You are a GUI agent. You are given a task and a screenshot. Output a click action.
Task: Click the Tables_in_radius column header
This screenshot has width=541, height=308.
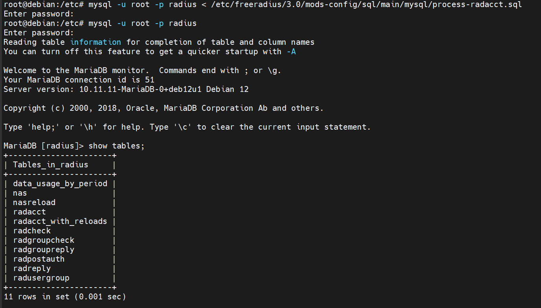pos(51,165)
